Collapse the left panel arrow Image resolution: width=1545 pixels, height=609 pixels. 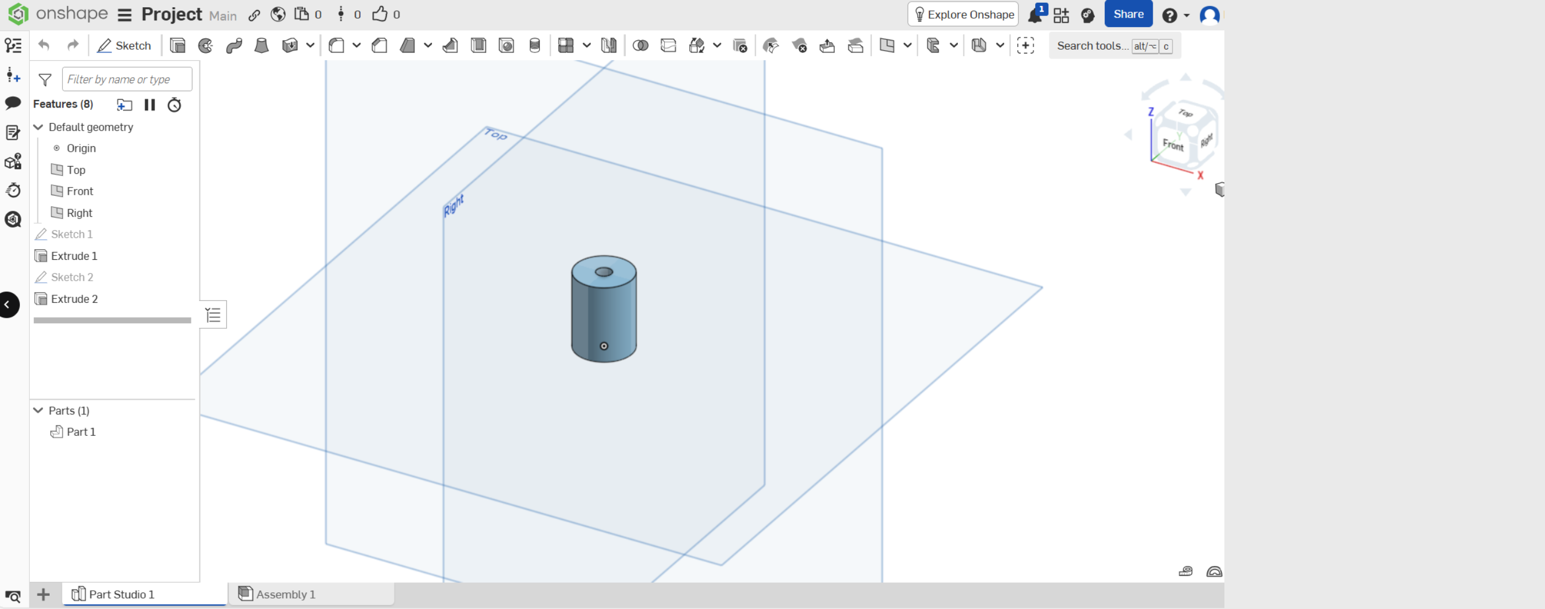pos(8,304)
